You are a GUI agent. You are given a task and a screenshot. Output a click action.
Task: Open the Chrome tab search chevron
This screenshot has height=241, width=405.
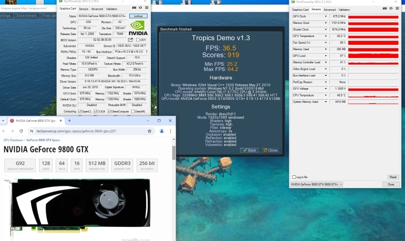point(3,120)
